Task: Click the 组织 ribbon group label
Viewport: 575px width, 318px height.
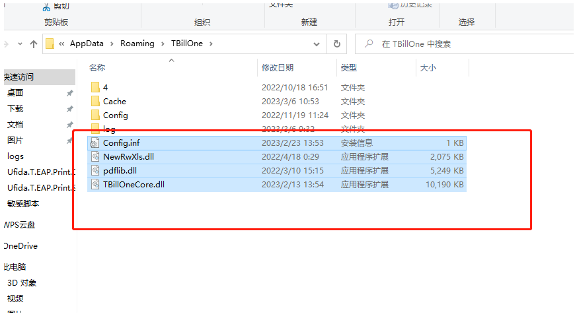Action: point(202,22)
